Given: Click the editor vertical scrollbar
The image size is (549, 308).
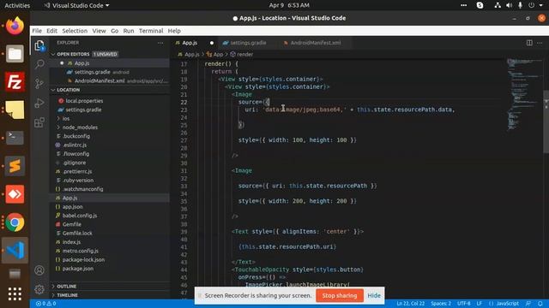Looking at the screenshot, I should tap(546, 121).
